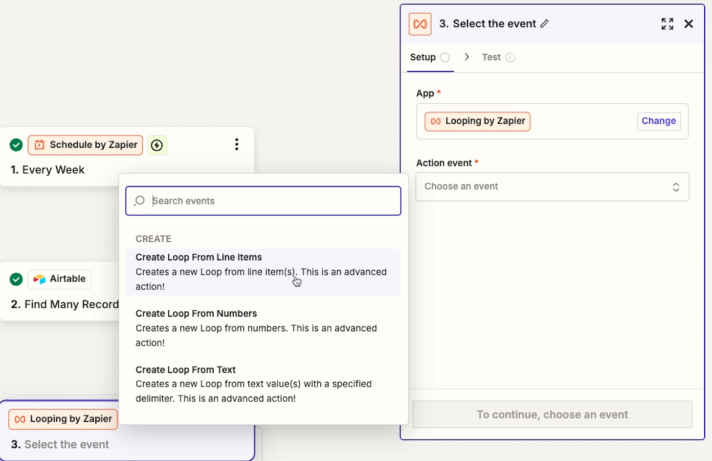Open the Choose an event dropdown
712x461 pixels.
pyautogui.click(x=552, y=186)
